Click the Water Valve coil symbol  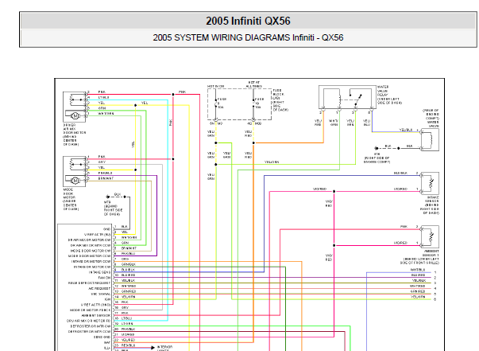pos(430,139)
